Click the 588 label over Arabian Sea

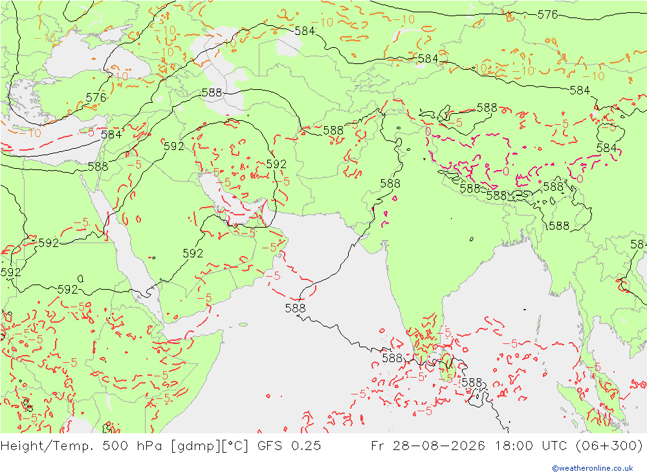(x=296, y=308)
